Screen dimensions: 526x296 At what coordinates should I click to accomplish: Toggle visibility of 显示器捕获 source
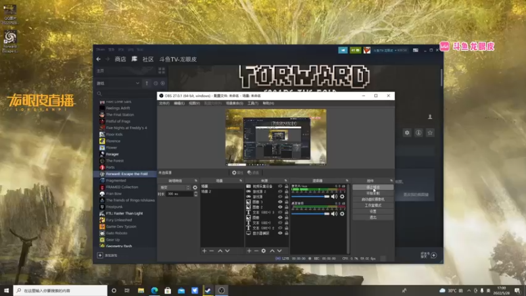tap(280, 233)
